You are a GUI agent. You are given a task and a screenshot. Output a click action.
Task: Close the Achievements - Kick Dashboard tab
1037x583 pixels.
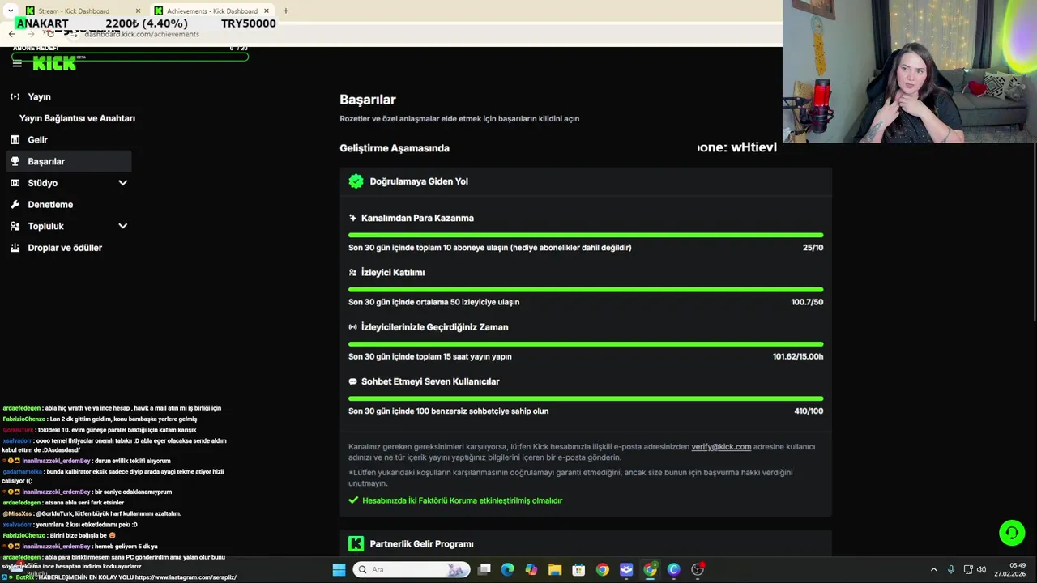point(267,11)
